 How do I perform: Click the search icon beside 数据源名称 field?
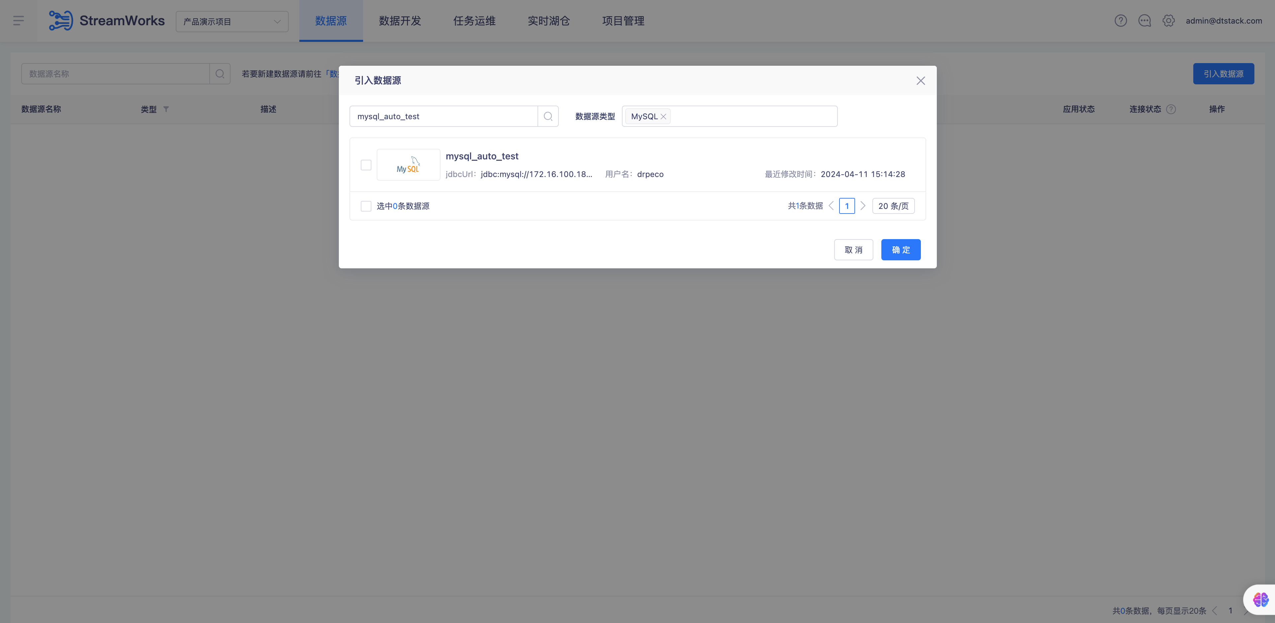point(220,74)
